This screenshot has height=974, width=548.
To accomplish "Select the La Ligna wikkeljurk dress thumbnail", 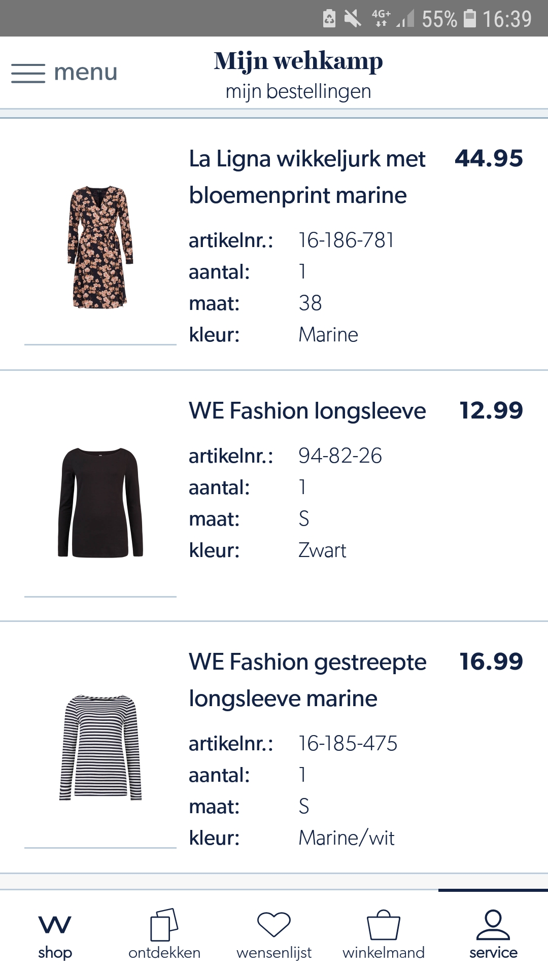I will click(x=100, y=247).
